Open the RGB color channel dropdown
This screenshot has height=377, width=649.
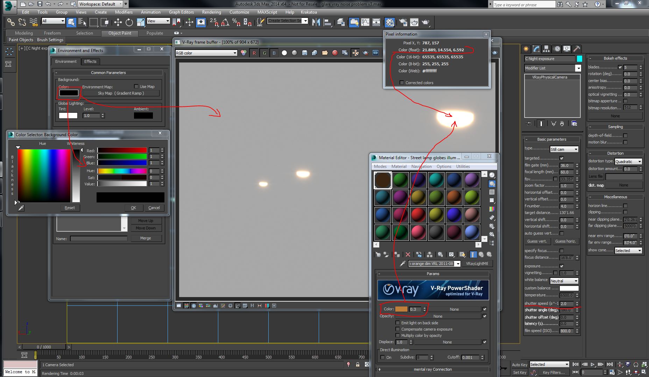point(206,53)
